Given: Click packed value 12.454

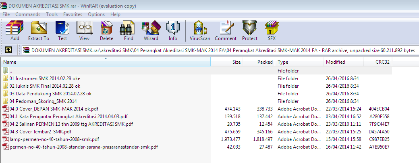Looking at the screenshot, I should (x=266, y=124).
